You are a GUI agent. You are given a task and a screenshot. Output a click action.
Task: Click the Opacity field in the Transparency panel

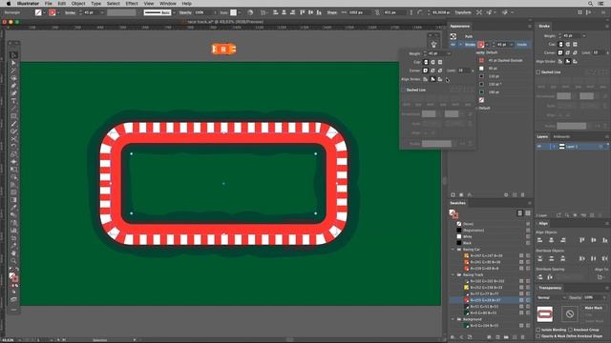click(593, 298)
